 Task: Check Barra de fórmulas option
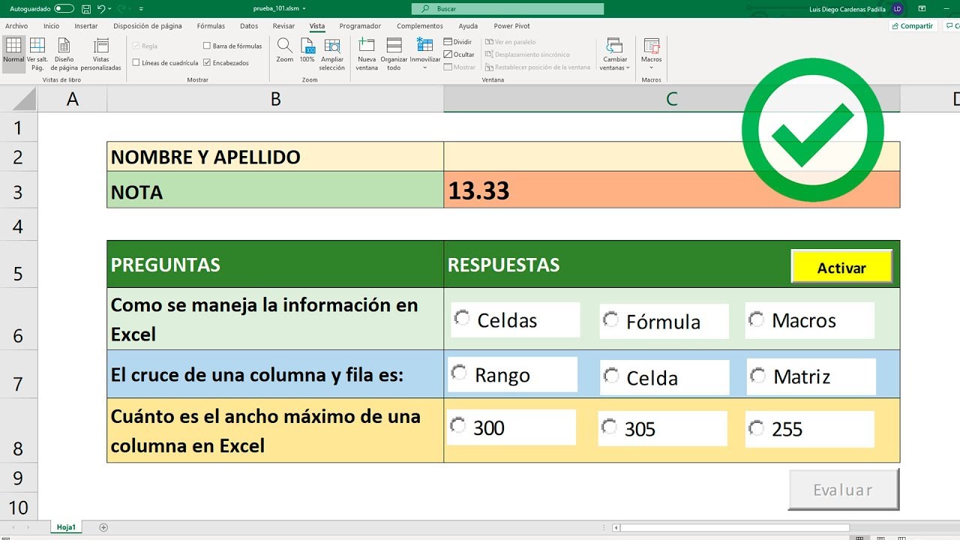[x=207, y=46]
